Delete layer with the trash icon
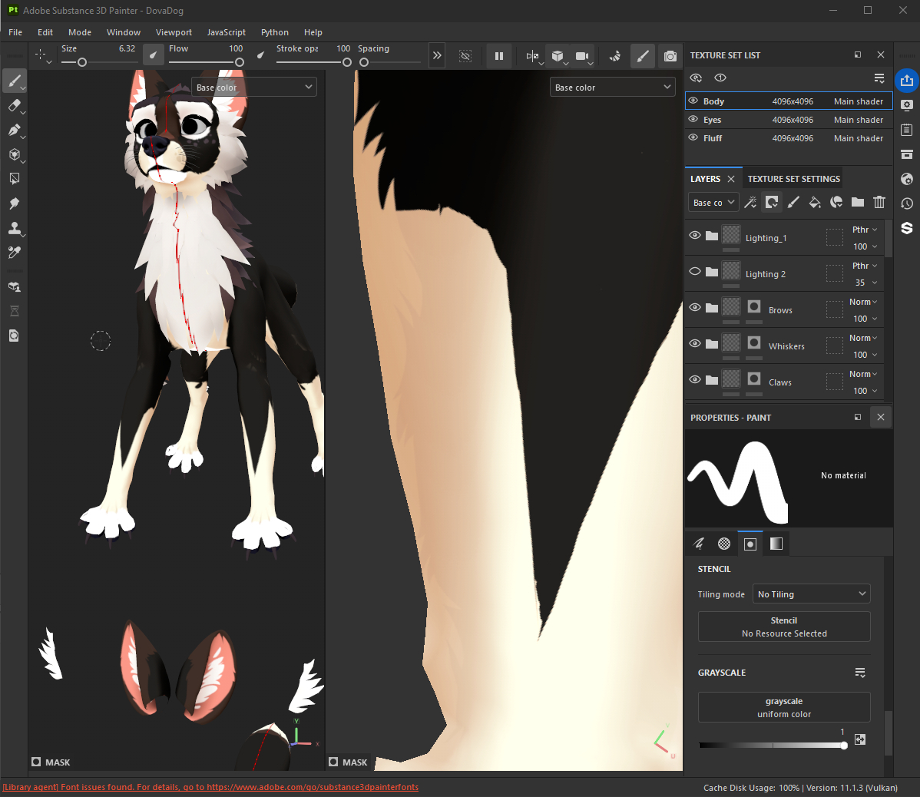This screenshot has height=797, width=920. click(879, 203)
